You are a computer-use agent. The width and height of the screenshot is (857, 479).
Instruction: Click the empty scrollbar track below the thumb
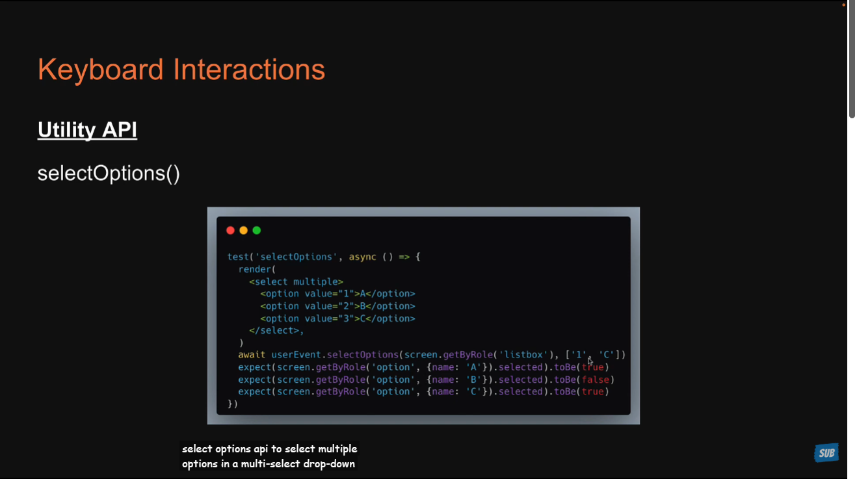(x=851, y=292)
